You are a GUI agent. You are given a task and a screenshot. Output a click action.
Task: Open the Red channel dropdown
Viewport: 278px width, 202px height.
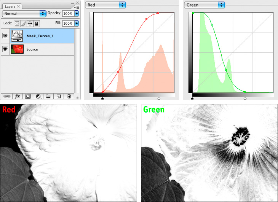tap(106, 5)
